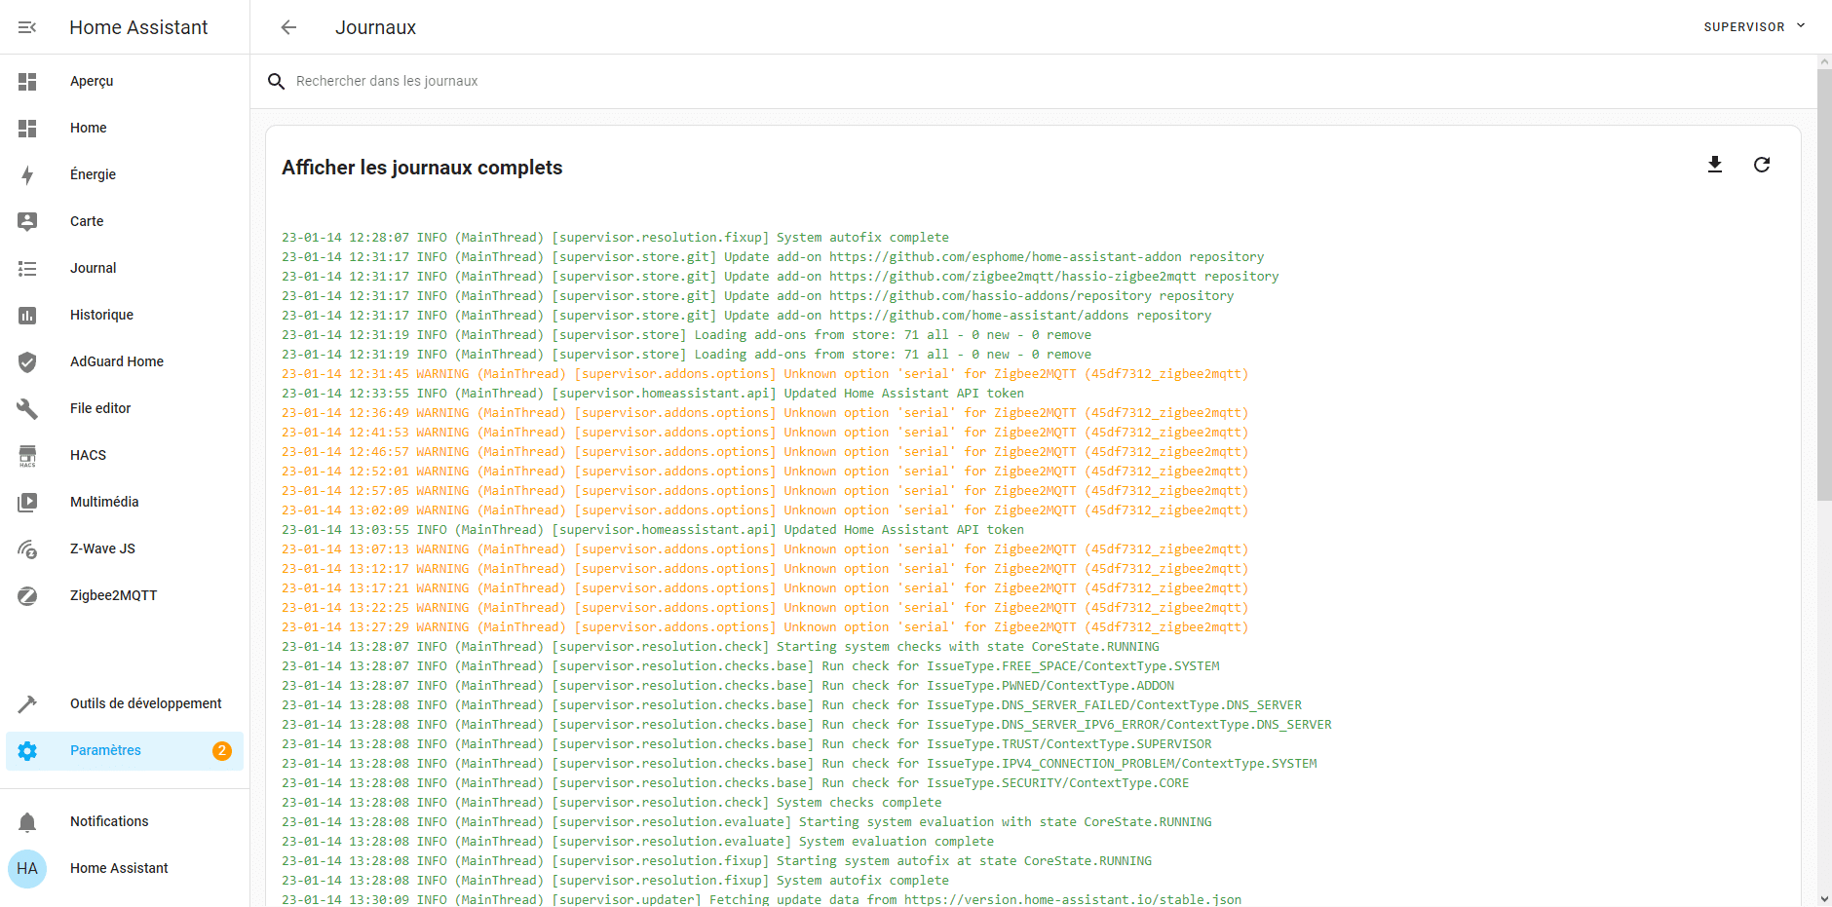The height and width of the screenshot is (907, 1832).
Task: Click the esphome add-on repository update line
Action: point(773,257)
